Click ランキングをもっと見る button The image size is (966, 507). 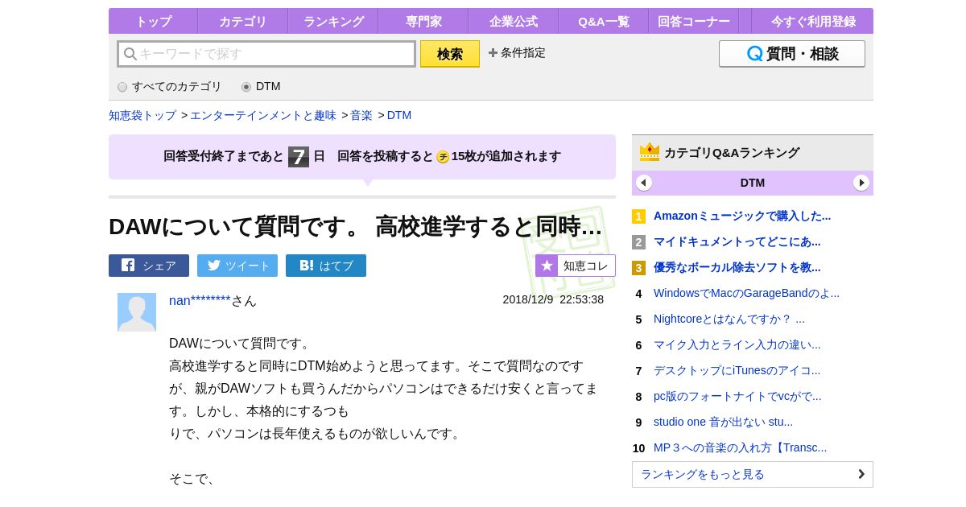[x=753, y=474]
